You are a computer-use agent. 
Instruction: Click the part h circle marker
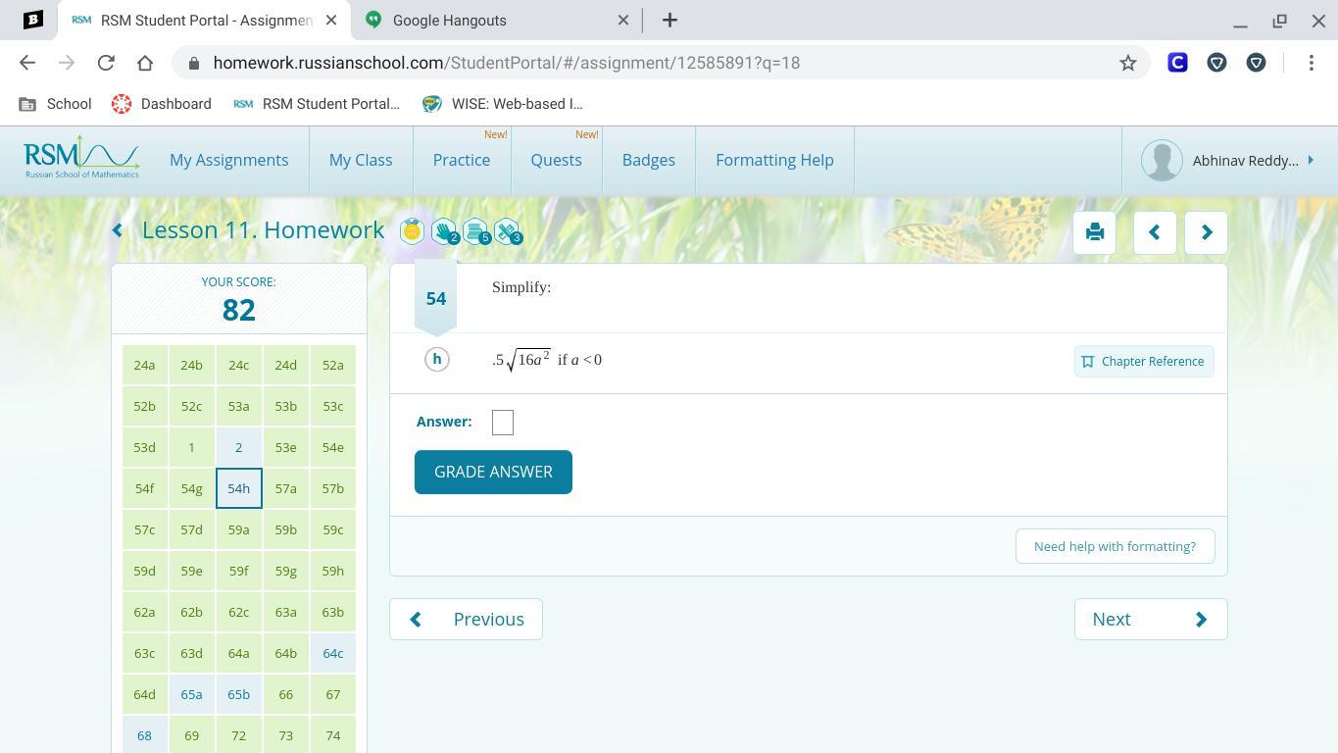pos(437,359)
